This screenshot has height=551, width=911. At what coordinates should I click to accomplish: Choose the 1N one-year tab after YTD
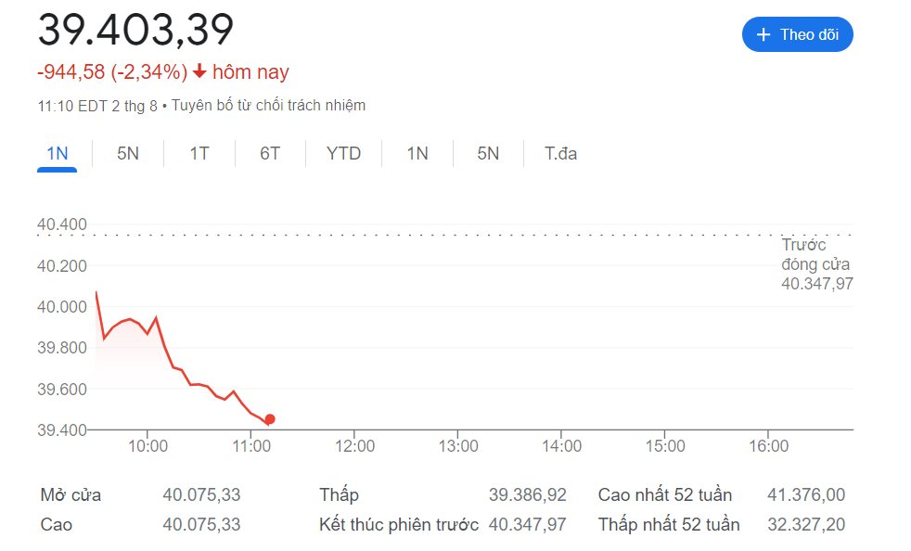(417, 153)
